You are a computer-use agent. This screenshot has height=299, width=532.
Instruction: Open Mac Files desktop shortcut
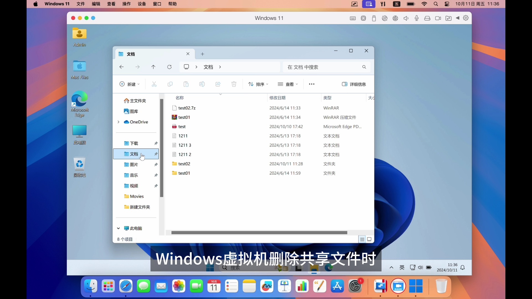click(80, 70)
